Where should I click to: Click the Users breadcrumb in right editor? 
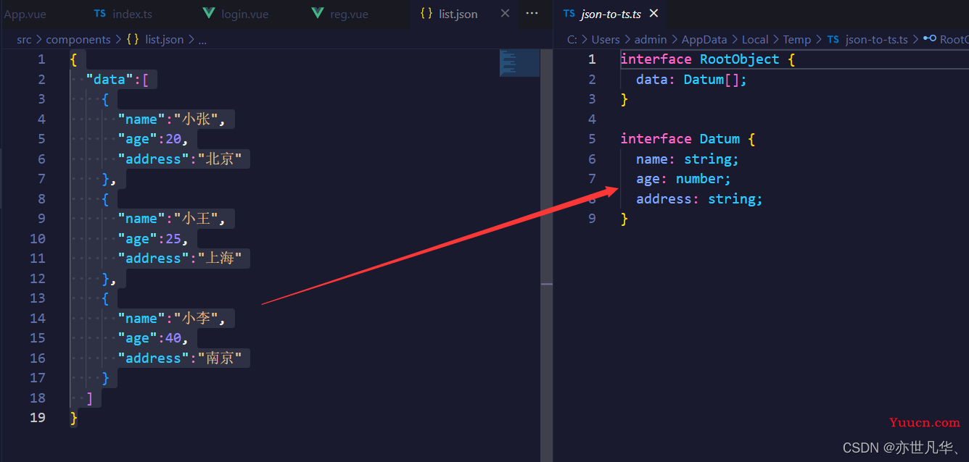[606, 40]
